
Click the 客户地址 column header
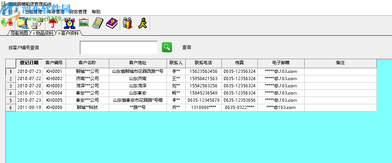click(x=138, y=63)
